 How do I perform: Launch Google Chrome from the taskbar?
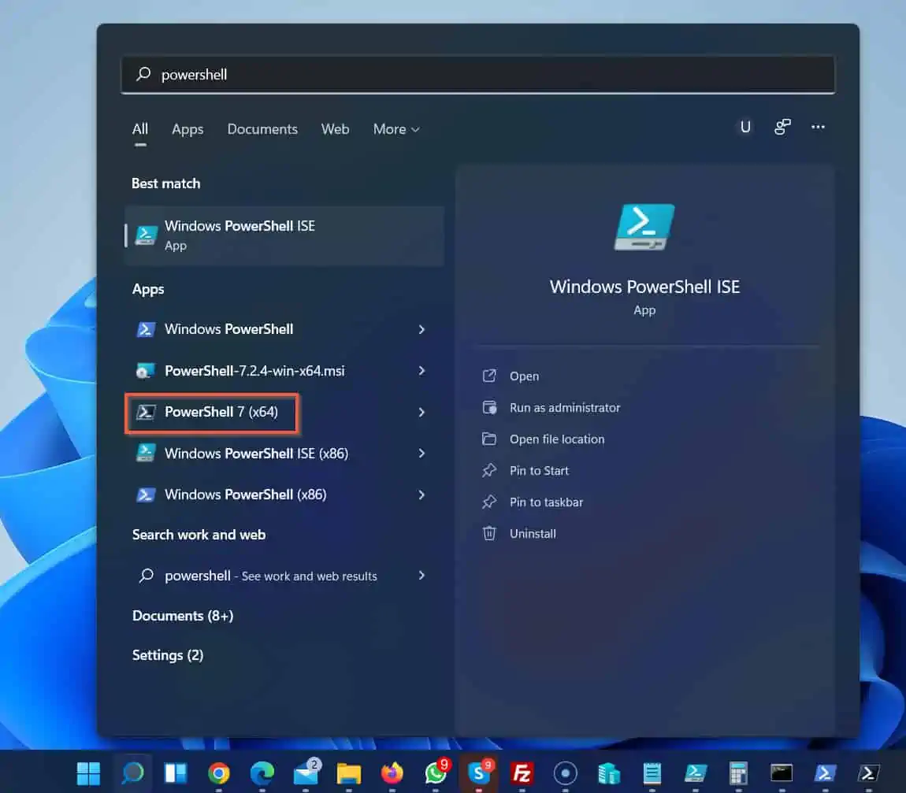point(218,773)
